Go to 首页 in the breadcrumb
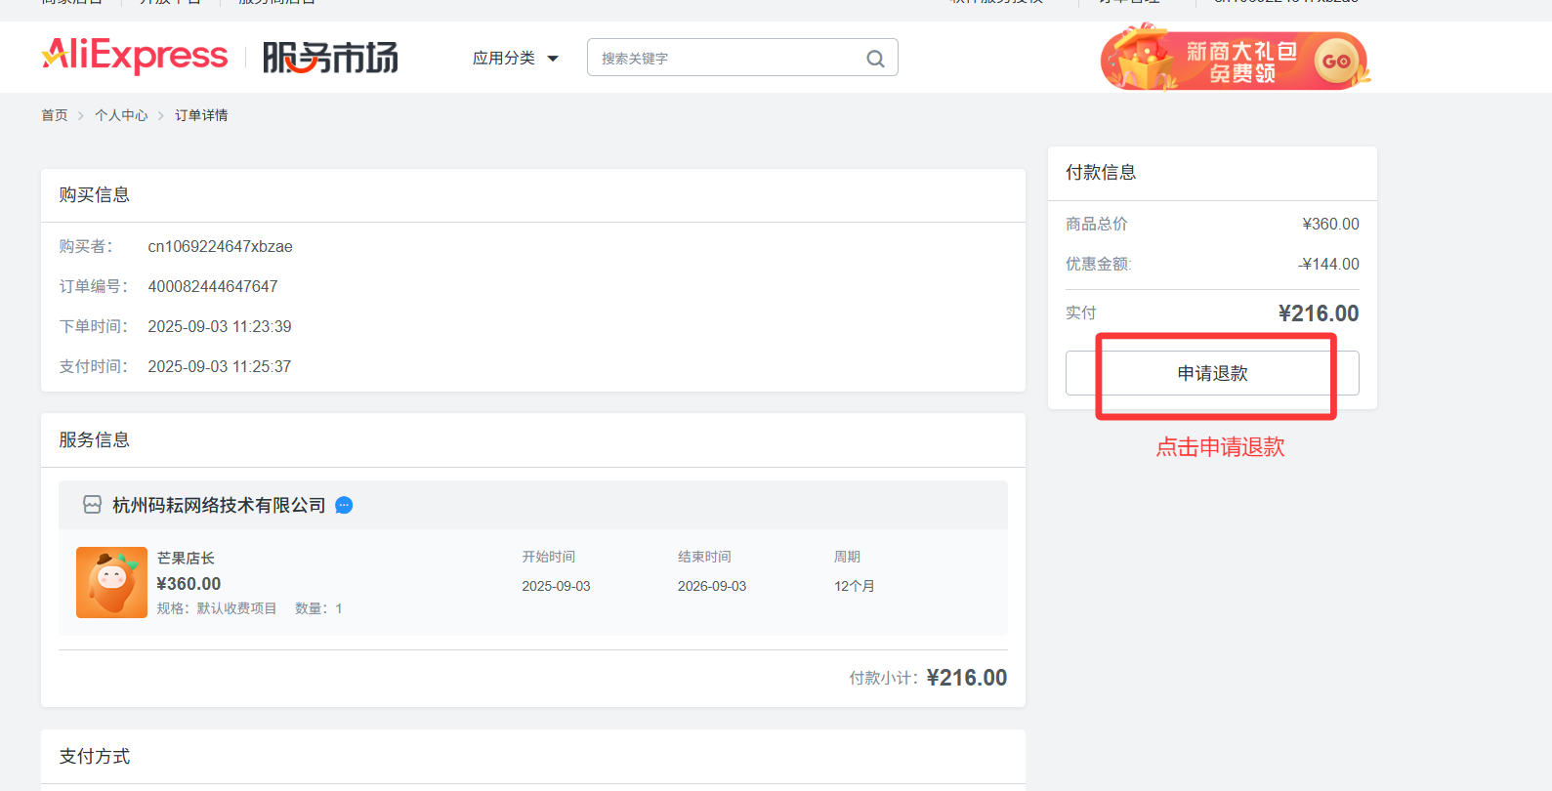The image size is (1552, 791). pos(55,115)
